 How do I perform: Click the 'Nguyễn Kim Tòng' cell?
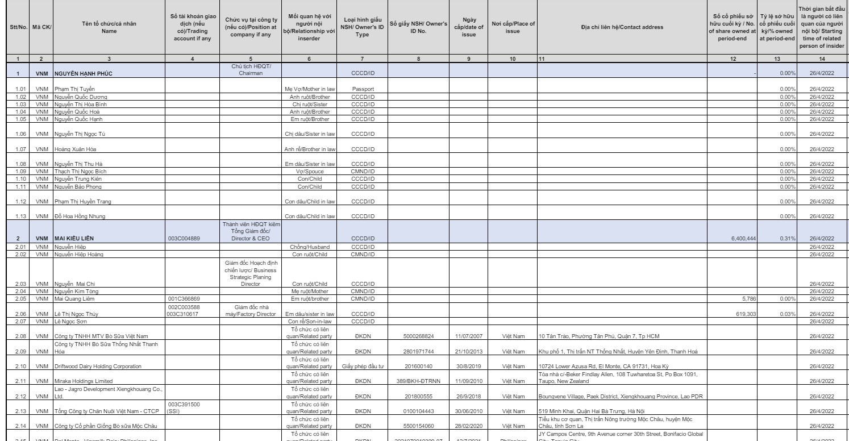(108, 290)
